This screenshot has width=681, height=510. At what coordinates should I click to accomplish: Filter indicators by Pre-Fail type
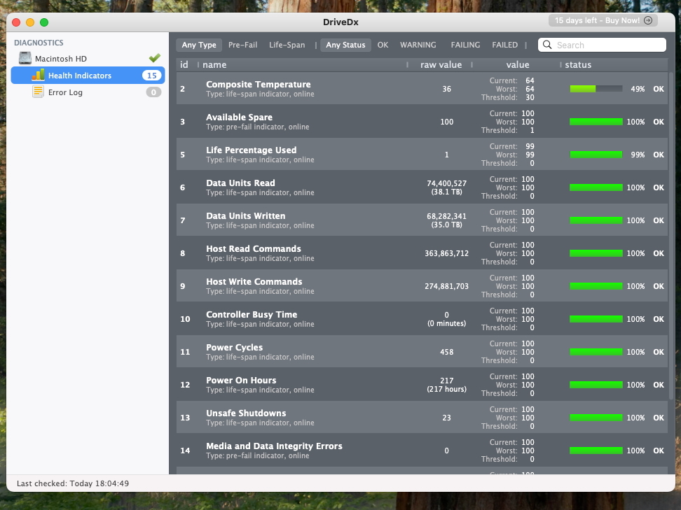tap(243, 45)
